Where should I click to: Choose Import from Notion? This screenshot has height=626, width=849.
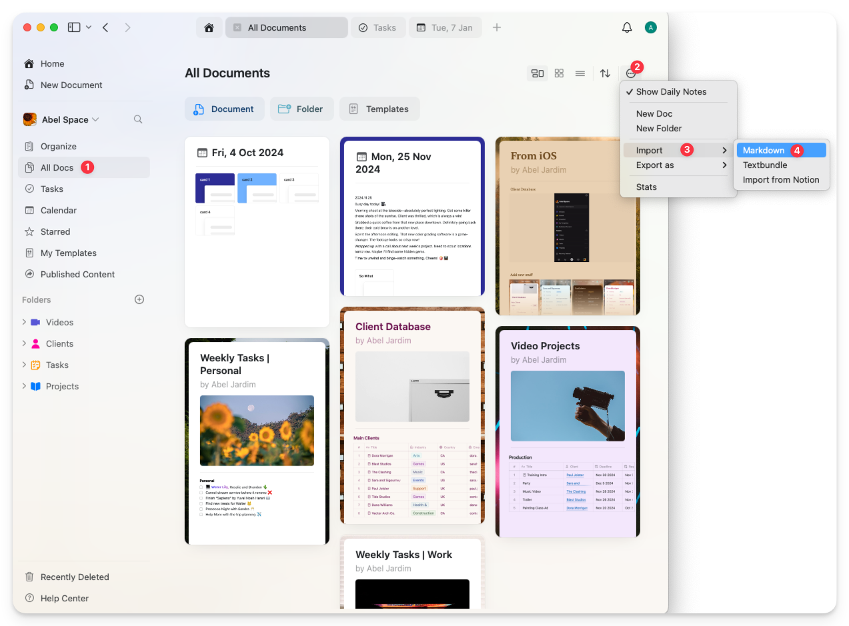pyautogui.click(x=782, y=180)
